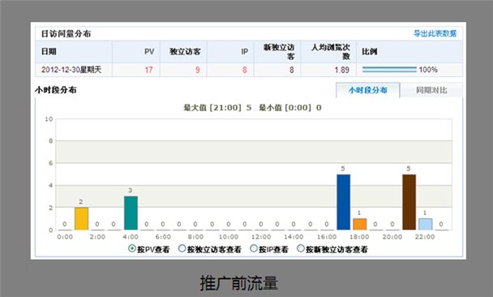The height and width of the screenshot is (297, 493).
Task: Click the 人均浏览次数 value 1.89
Action: 341,70
